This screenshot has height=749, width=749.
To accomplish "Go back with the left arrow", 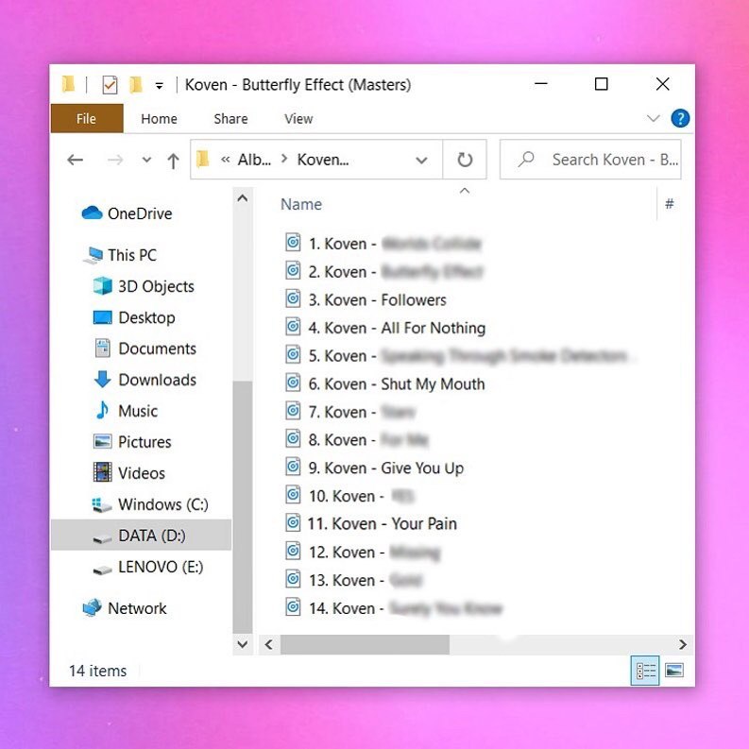I will tap(75, 160).
